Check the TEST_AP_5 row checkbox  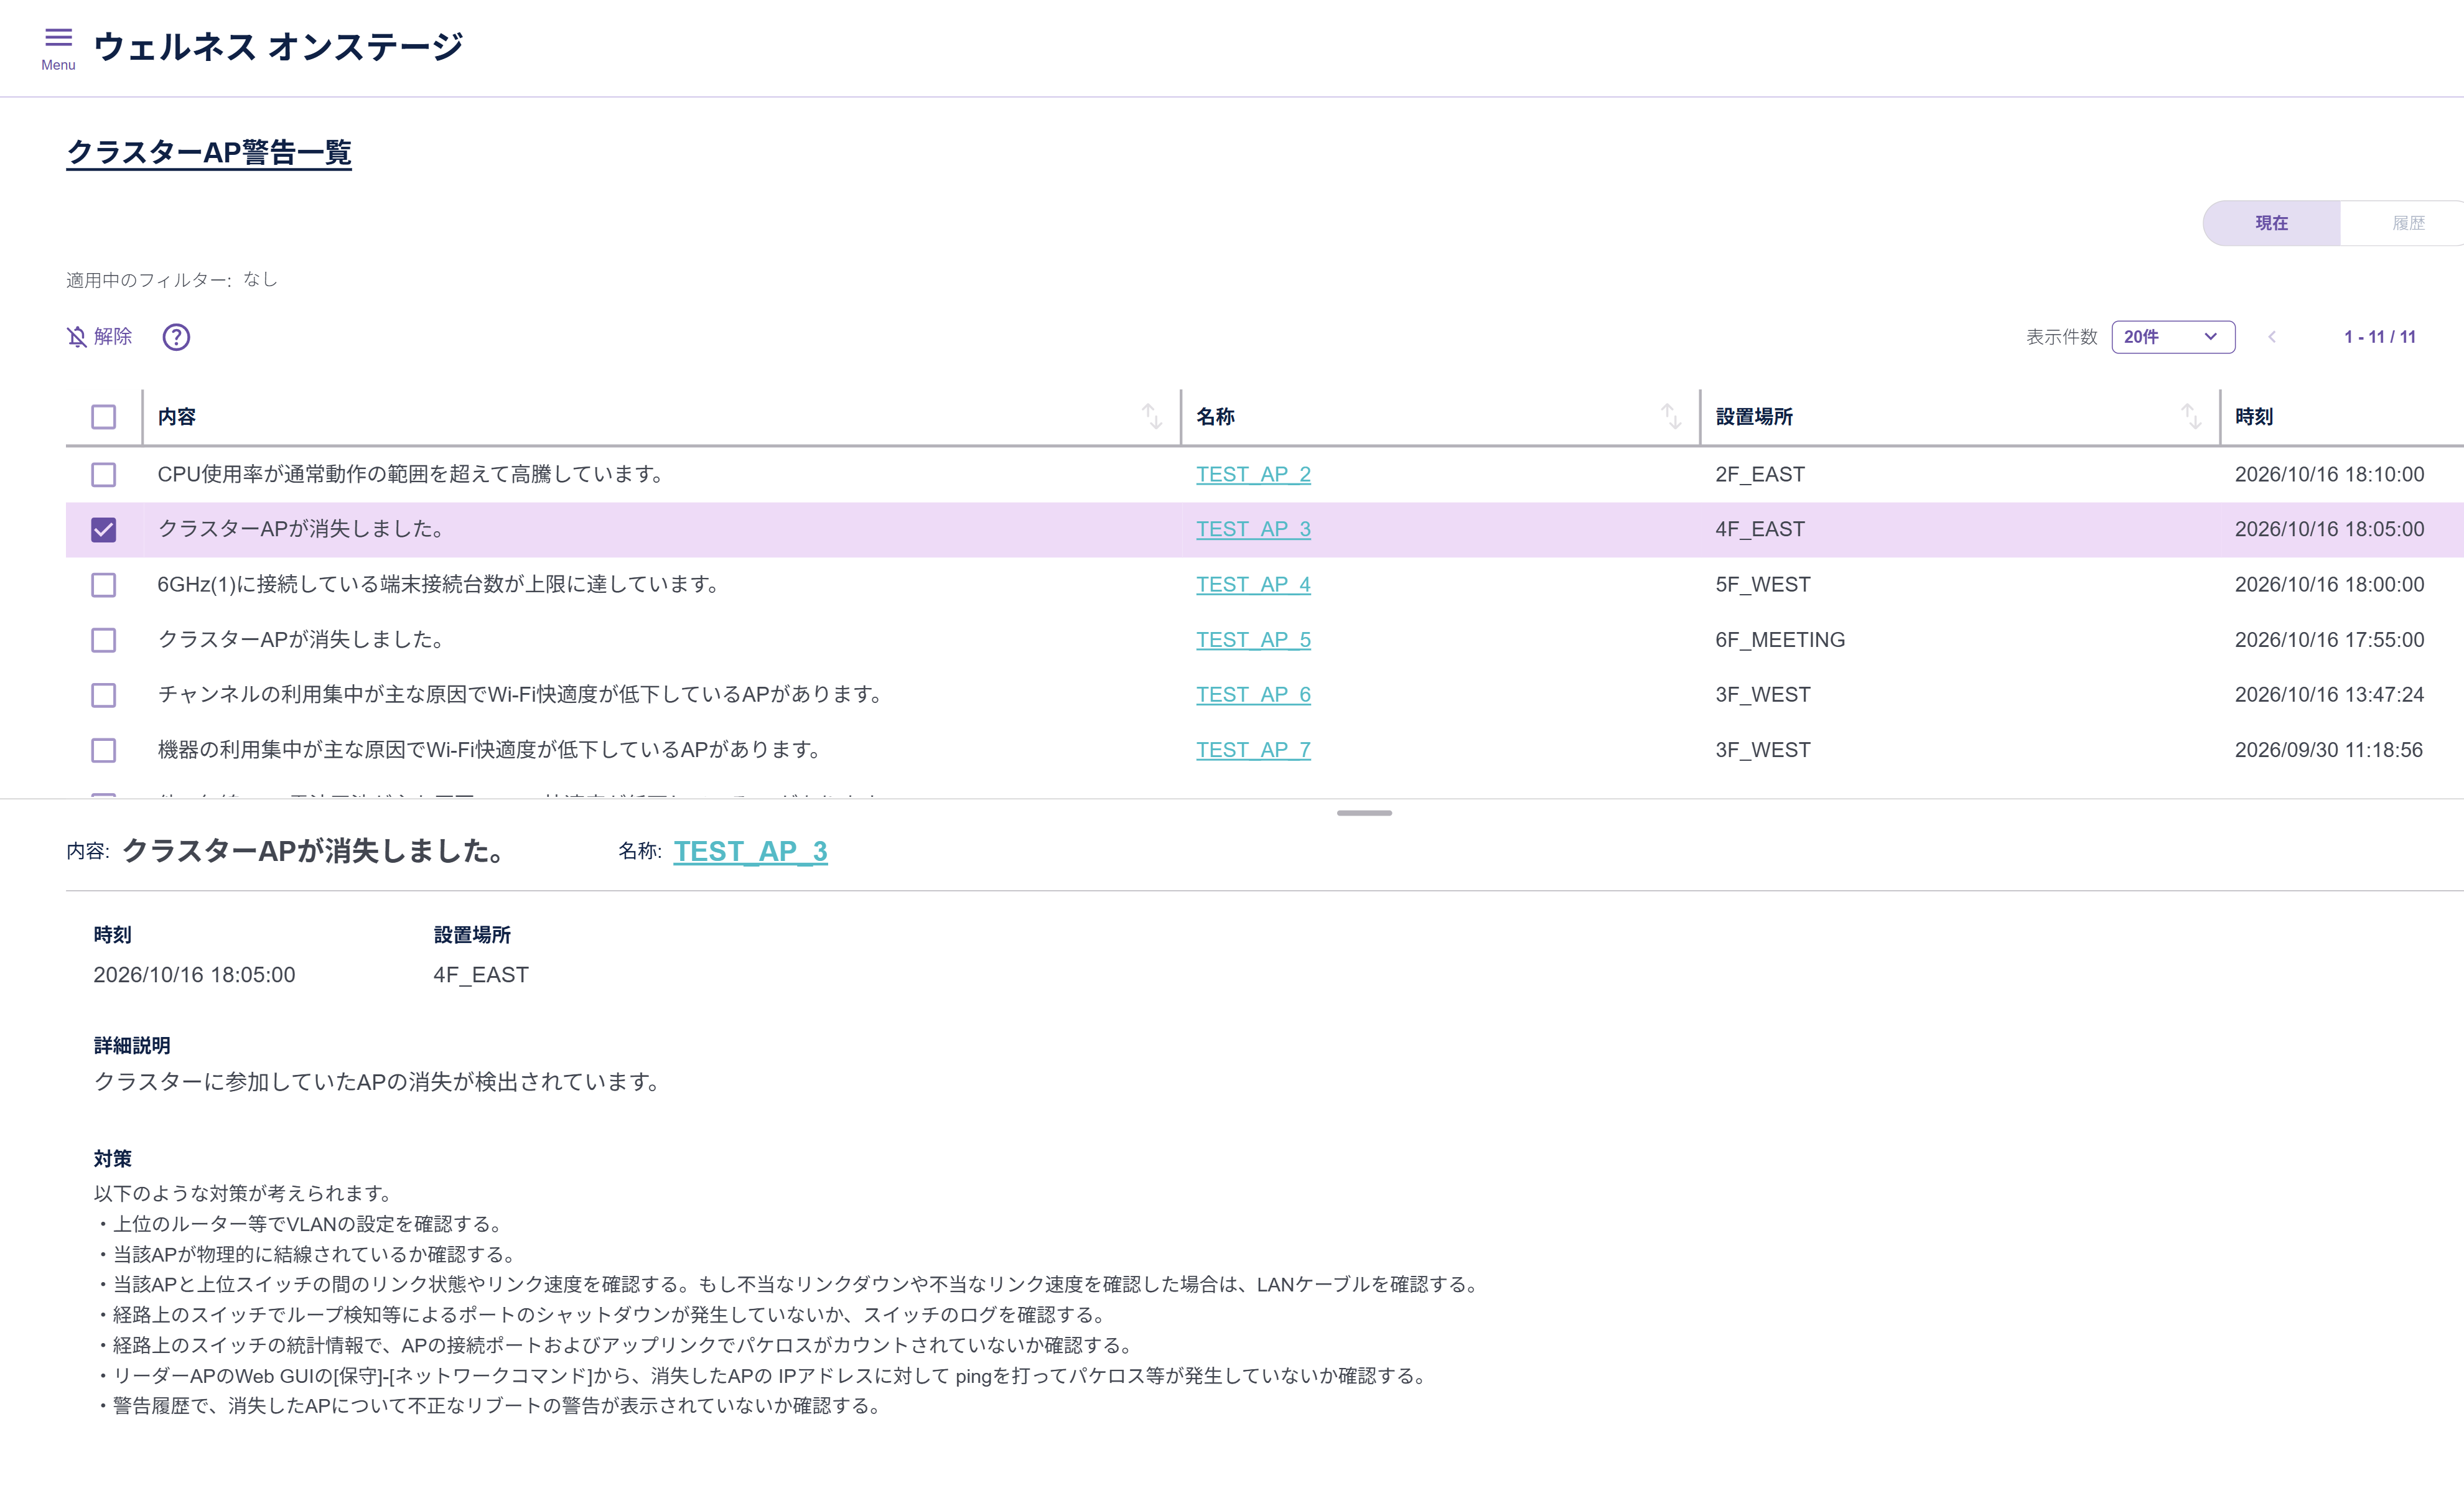pyautogui.click(x=104, y=640)
